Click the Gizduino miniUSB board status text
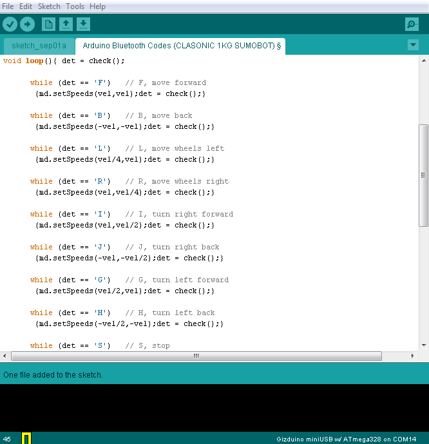 346,439
